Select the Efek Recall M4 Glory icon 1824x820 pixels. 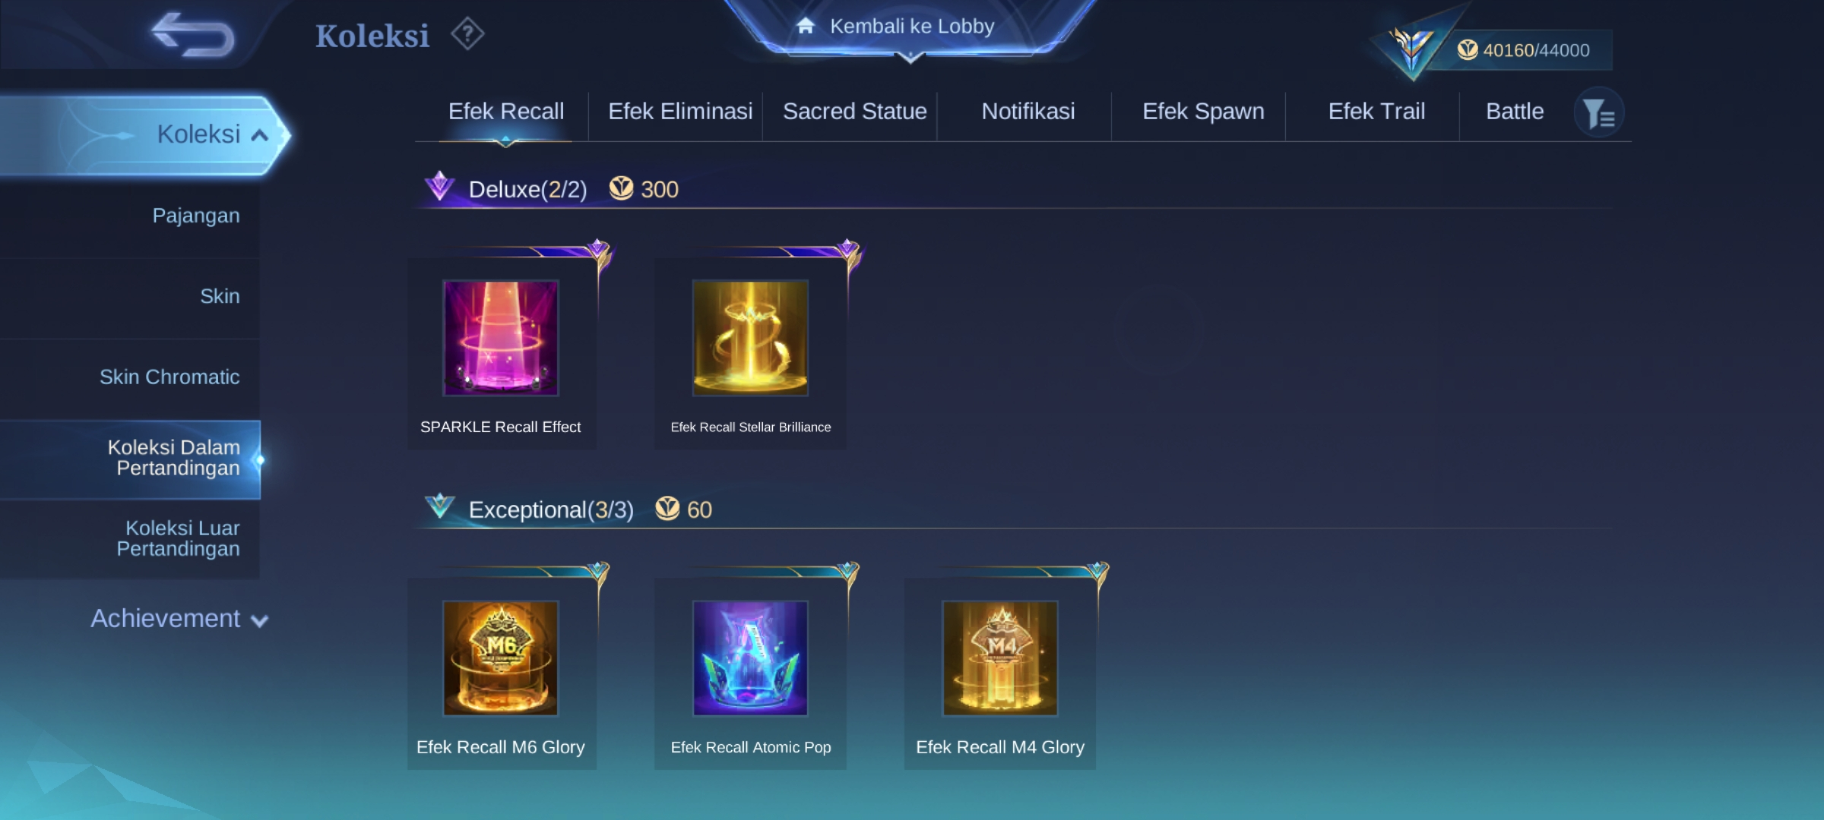click(1000, 658)
